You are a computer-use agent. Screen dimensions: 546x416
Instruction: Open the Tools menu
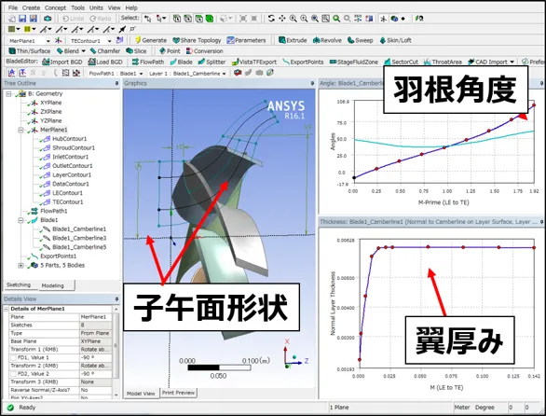tap(77, 7)
